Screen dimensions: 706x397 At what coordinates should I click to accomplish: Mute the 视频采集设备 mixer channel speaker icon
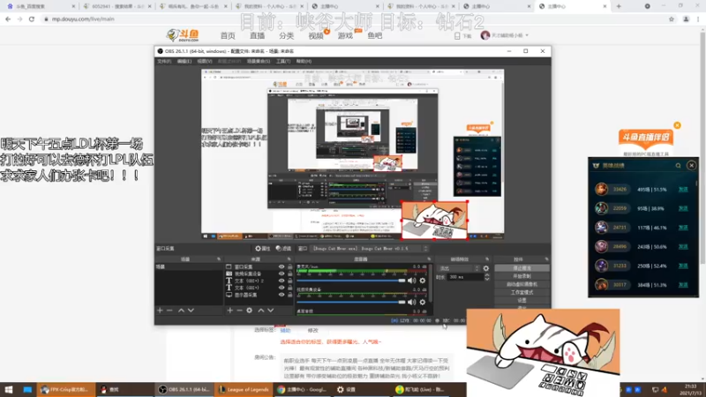[411, 302]
